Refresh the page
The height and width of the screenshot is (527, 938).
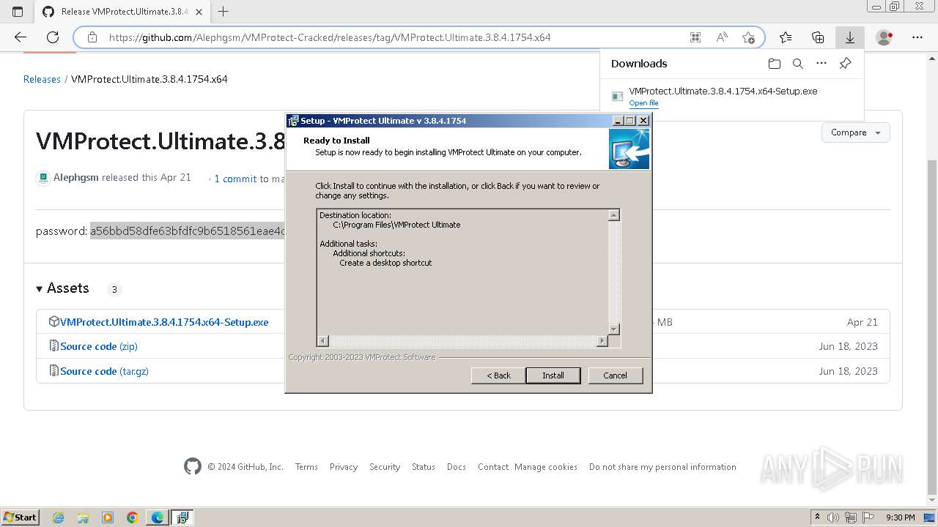point(53,37)
